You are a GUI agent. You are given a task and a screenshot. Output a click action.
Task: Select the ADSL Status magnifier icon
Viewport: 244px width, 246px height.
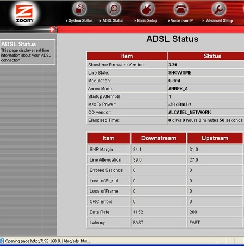pos(114,9)
